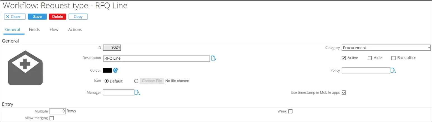Click the red Delete button
This screenshot has height=122, width=432.
coord(58,17)
